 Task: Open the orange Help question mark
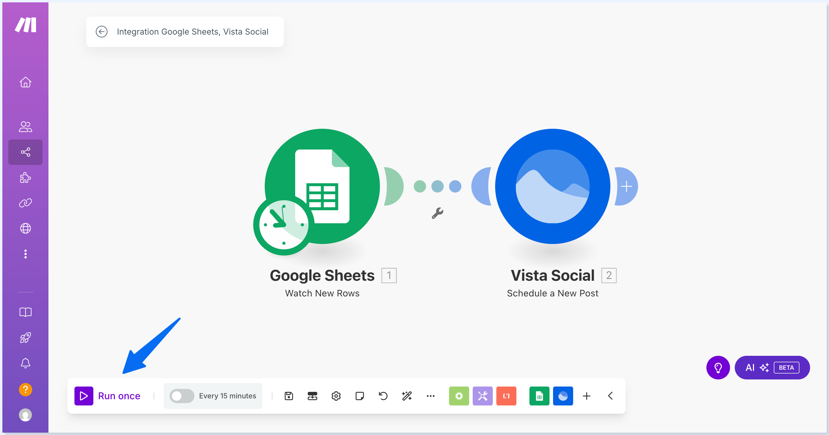tap(25, 389)
